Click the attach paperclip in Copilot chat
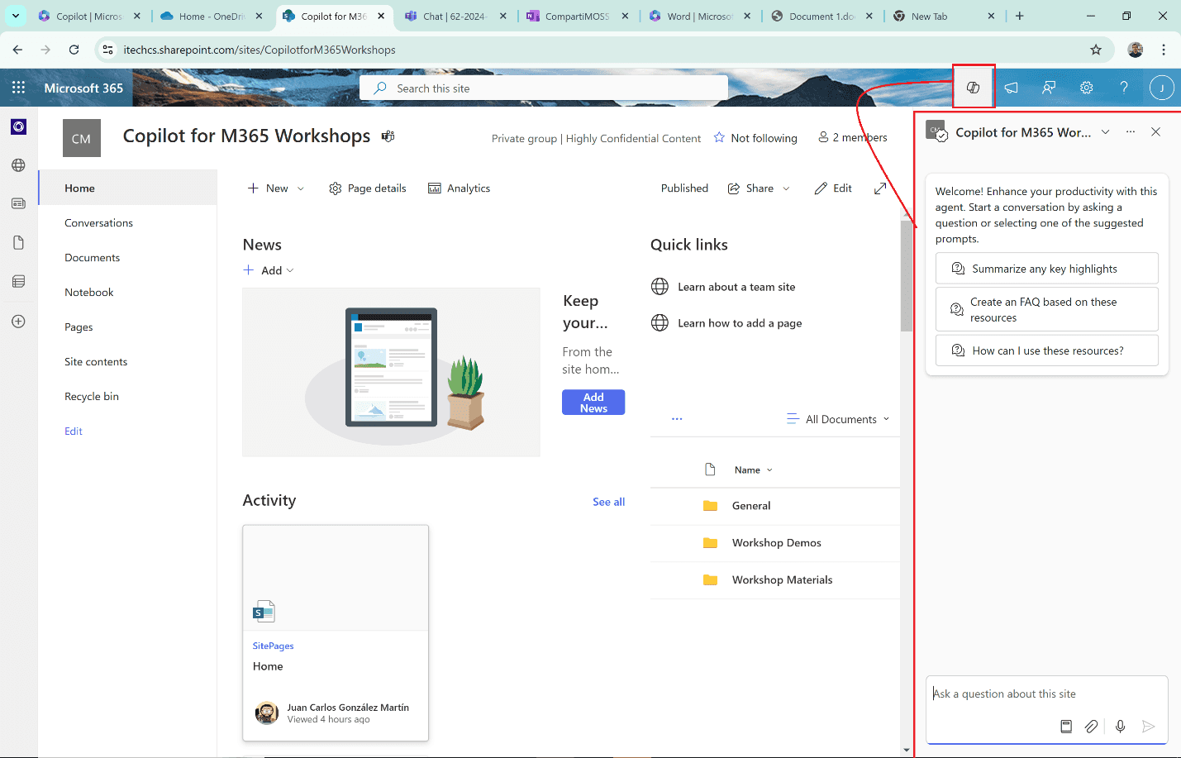 1092,727
